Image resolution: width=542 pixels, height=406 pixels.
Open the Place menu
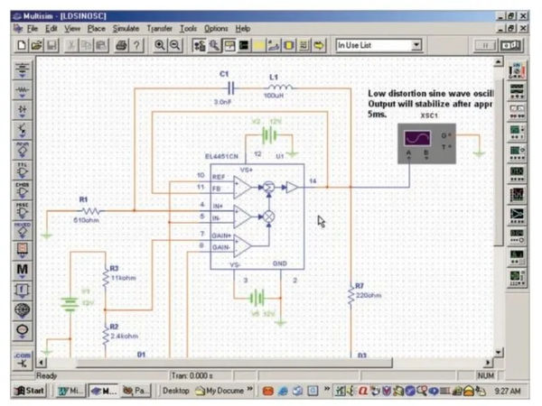click(x=96, y=29)
